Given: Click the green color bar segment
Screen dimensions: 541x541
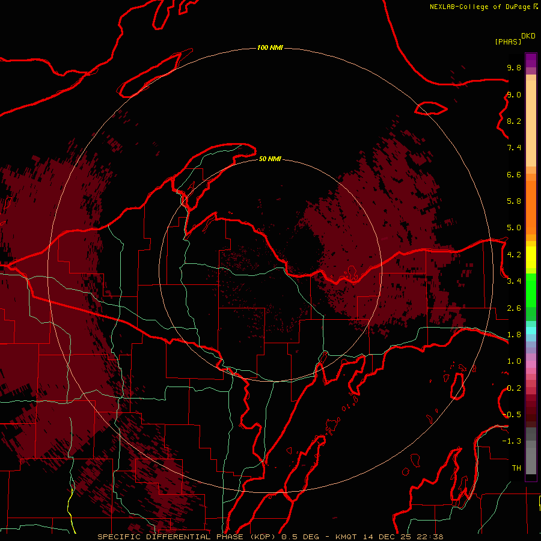Looking at the screenshot, I should click(x=531, y=290).
